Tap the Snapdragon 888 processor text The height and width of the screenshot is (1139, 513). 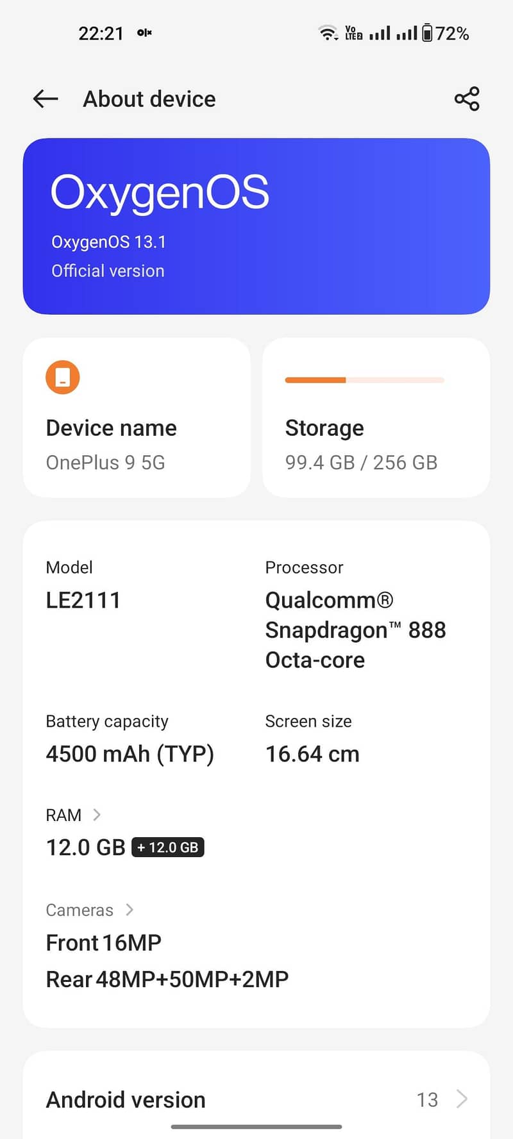pyautogui.click(x=355, y=630)
